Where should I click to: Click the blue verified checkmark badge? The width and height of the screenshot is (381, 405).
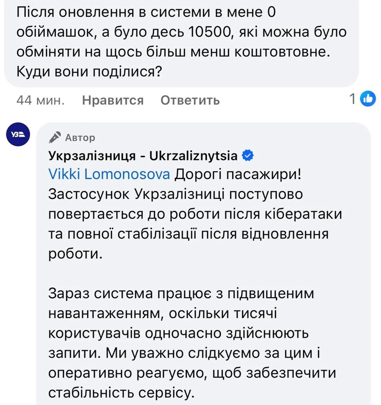[248, 155]
